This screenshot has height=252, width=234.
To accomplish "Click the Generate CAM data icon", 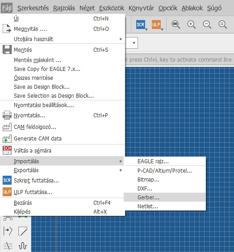I will click(7, 139).
